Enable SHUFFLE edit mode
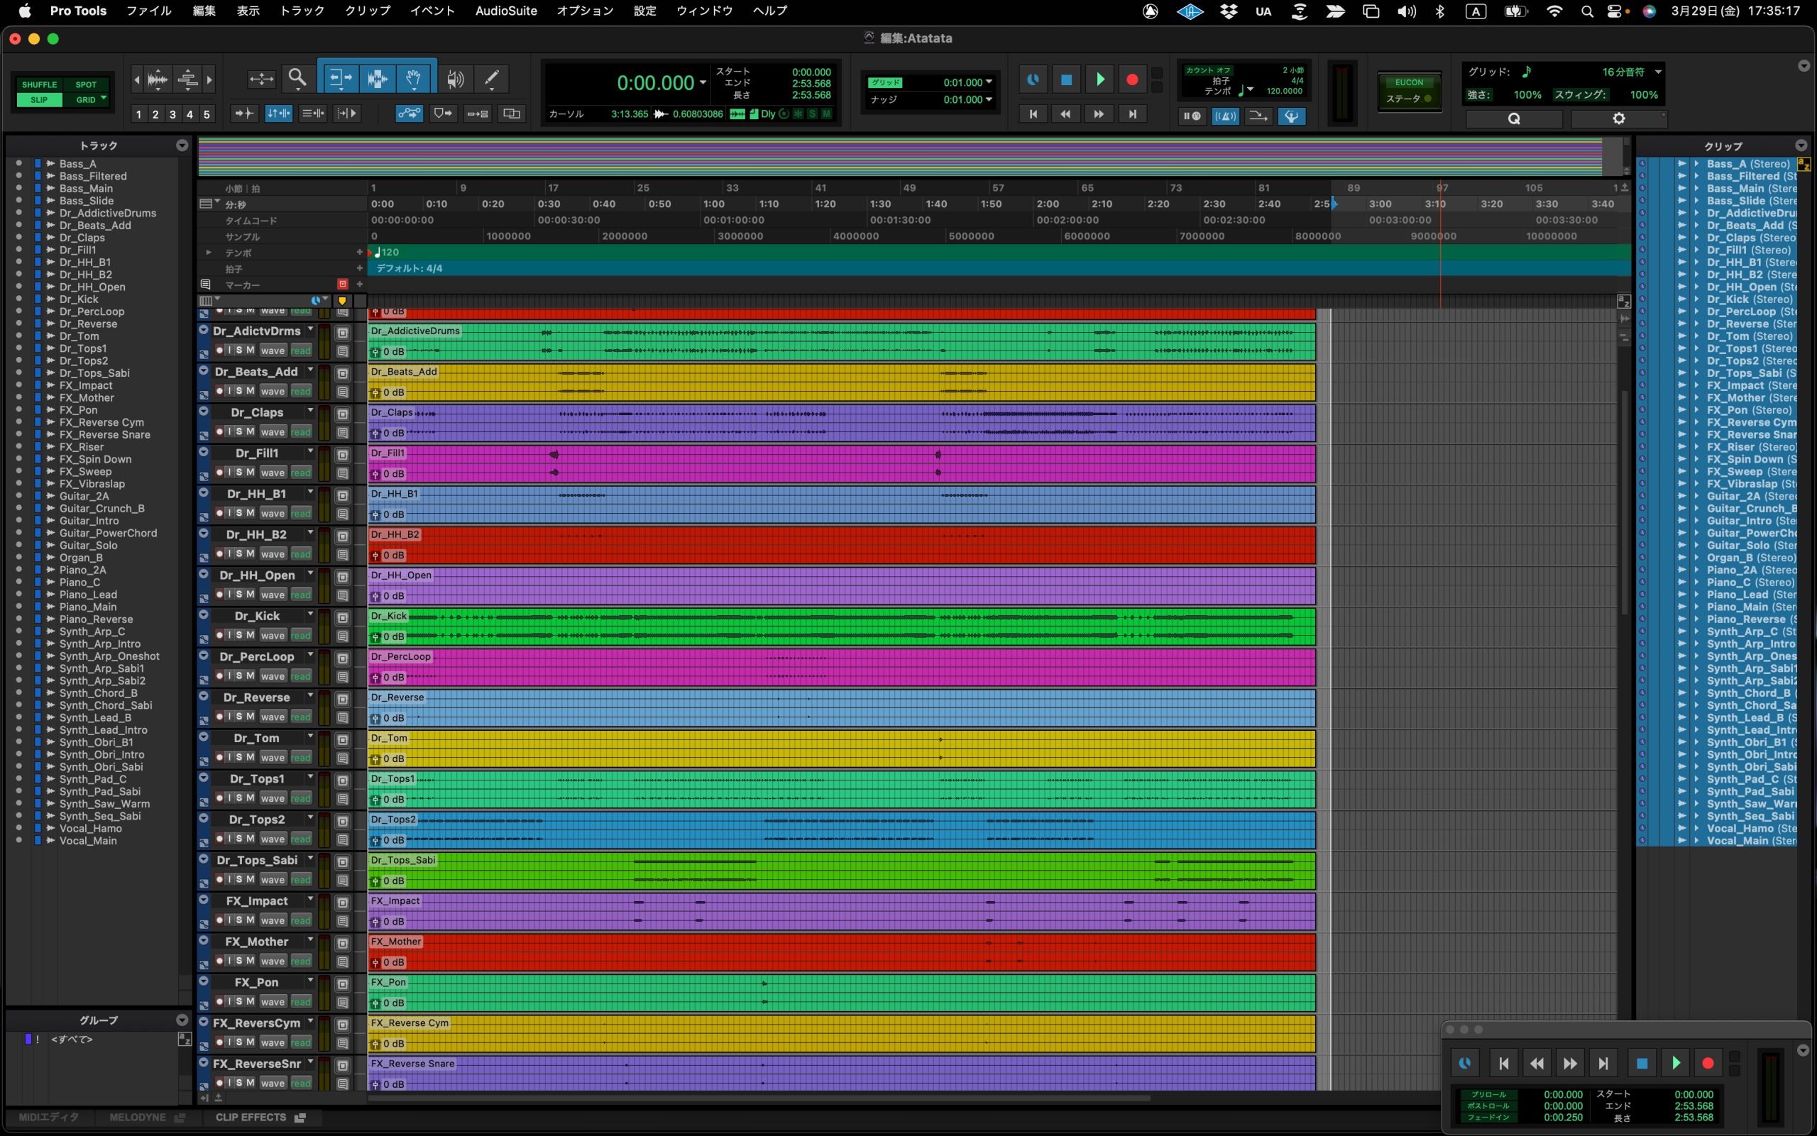1817x1136 pixels. click(39, 85)
